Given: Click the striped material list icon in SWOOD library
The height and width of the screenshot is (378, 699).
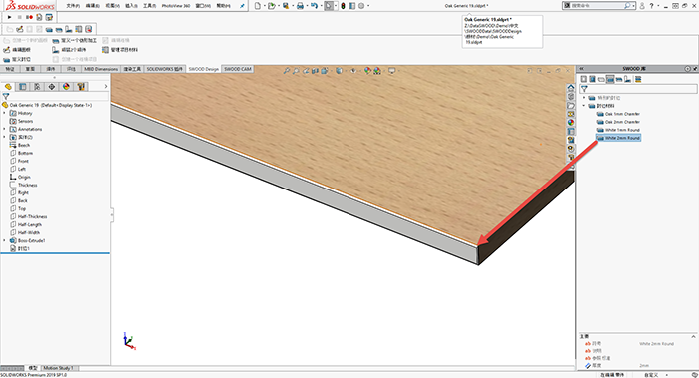Looking at the screenshot, I should [638, 79].
